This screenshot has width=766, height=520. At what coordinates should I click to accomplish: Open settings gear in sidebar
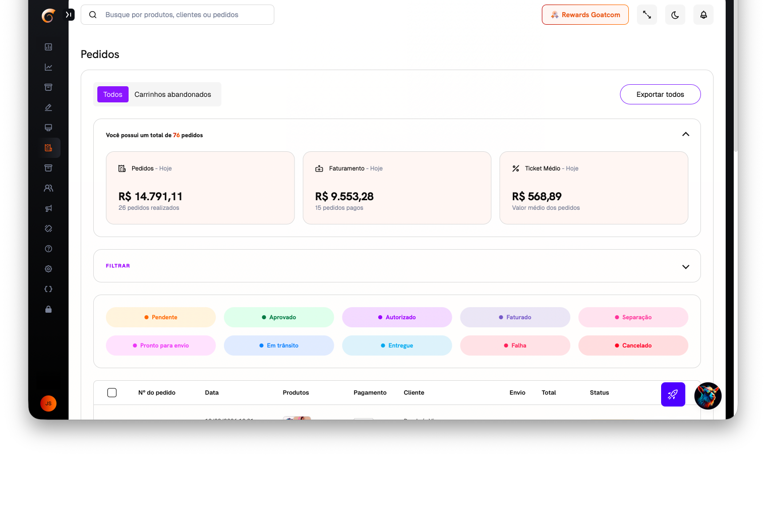tap(48, 269)
